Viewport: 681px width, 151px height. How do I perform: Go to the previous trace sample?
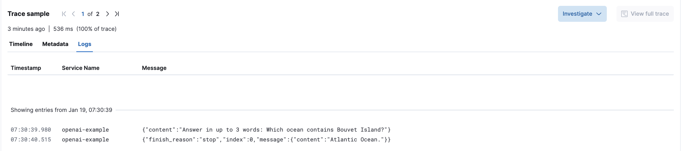pyautogui.click(x=73, y=14)
